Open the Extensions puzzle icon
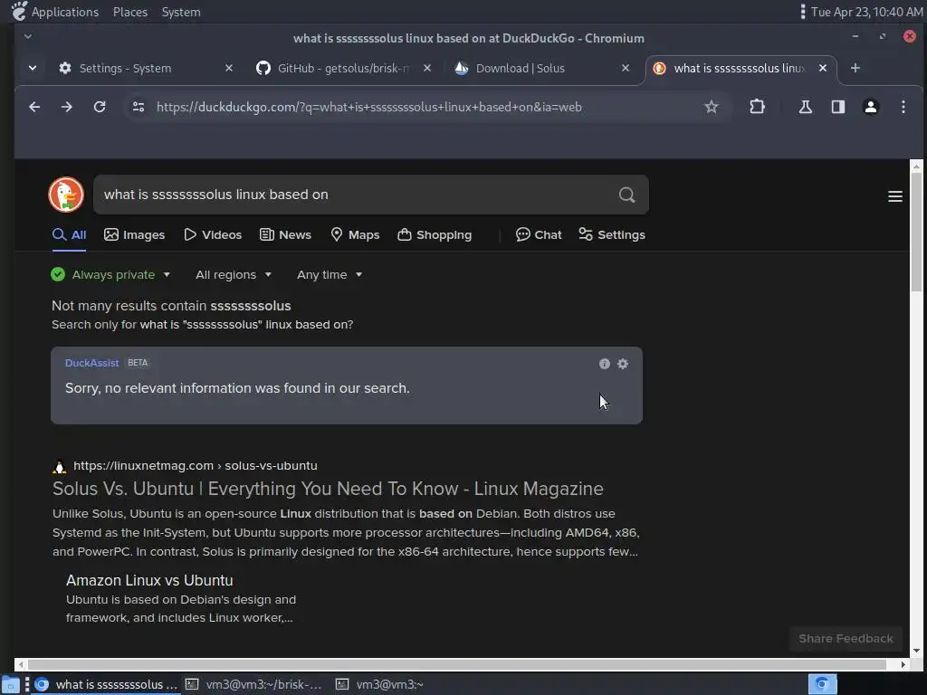Image resolution: width=927 pixels, height=695 pixels. pos(758,107)
